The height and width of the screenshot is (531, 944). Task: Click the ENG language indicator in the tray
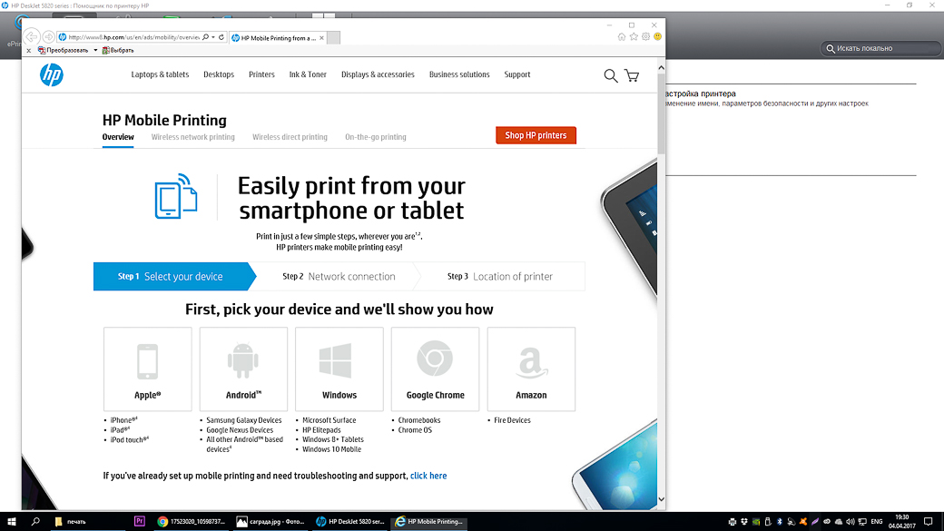(877, 521)
